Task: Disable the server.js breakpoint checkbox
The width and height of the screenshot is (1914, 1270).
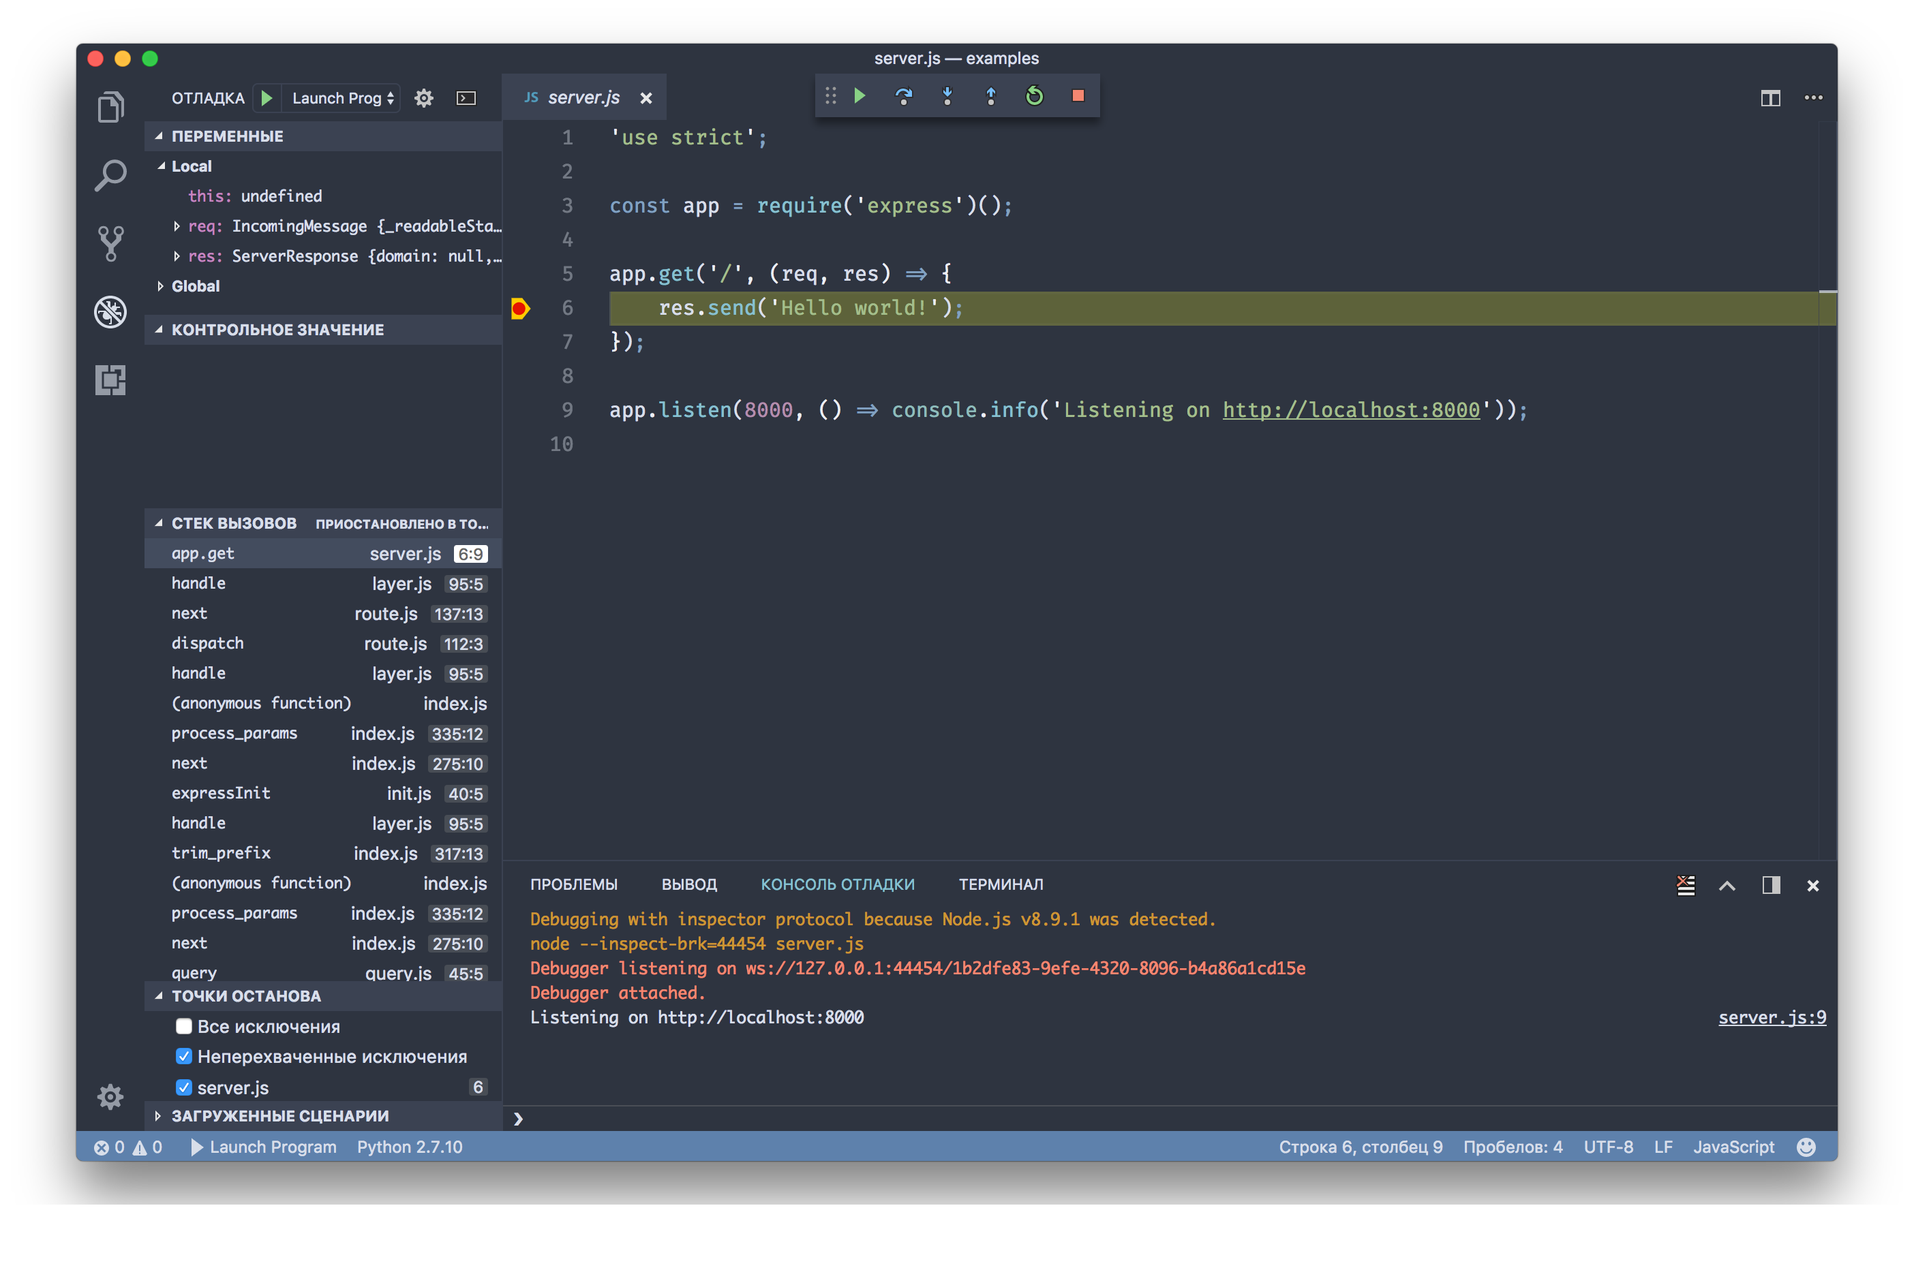Action: (x=184, y=1087)
